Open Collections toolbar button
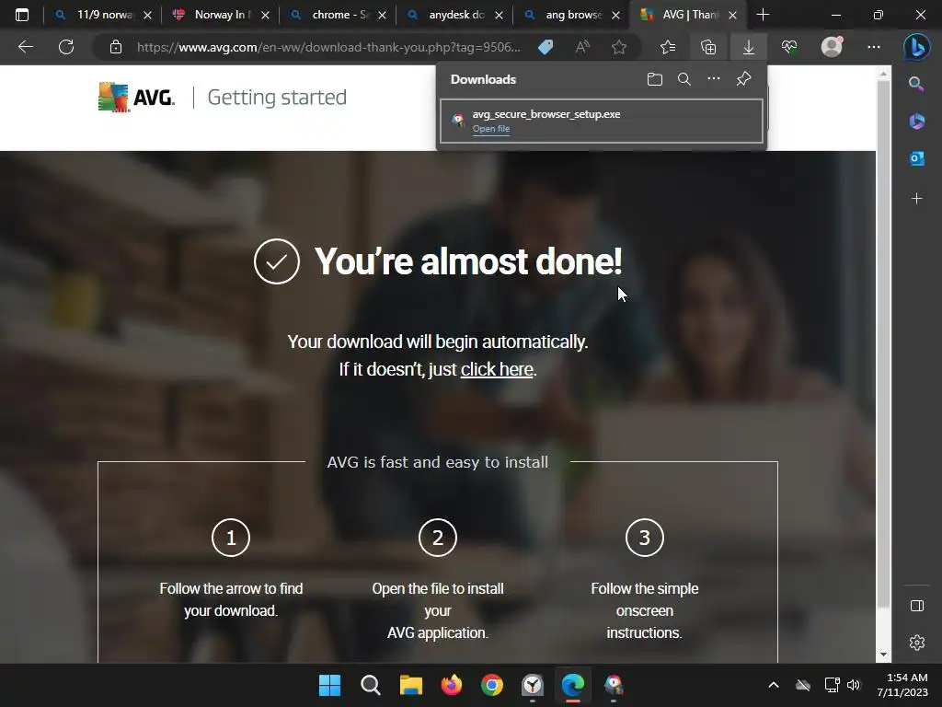The height and width of the screenshot is (707, 942). coord(708,47)
